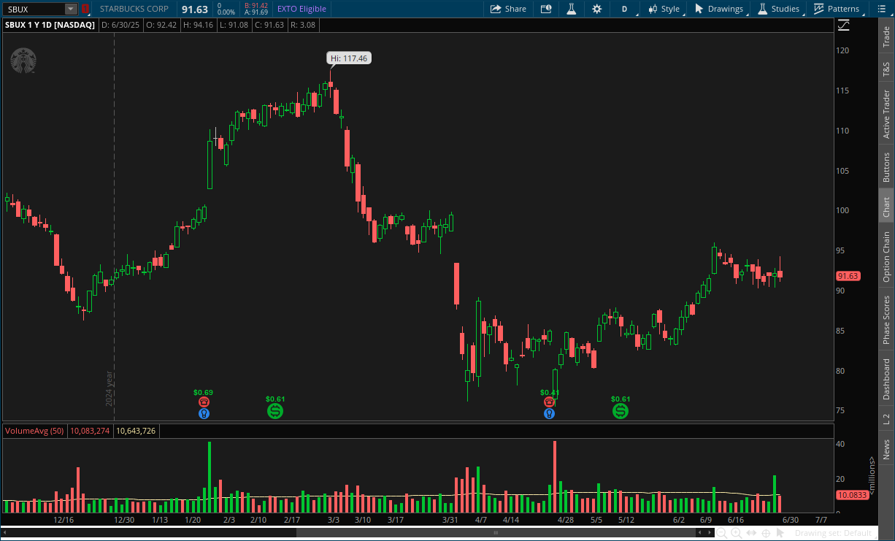Click the price-axis chart mode icon top right
Image resolution: width=895 pixels, height=541 pixels.
(844, 25)
